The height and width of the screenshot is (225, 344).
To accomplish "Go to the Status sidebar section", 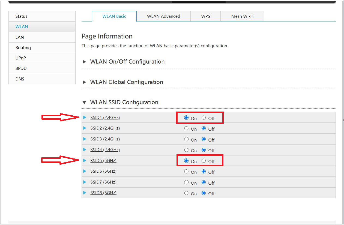I will 22,16.
